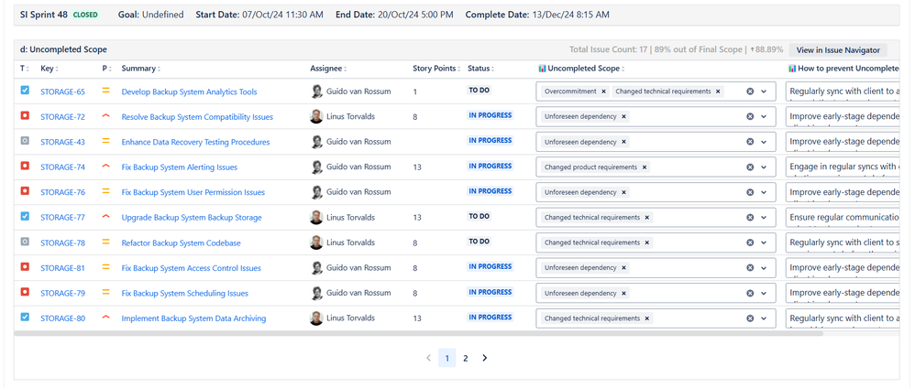
Task: Click task type icon for STORAGE-77
Action: pos(25,217)
